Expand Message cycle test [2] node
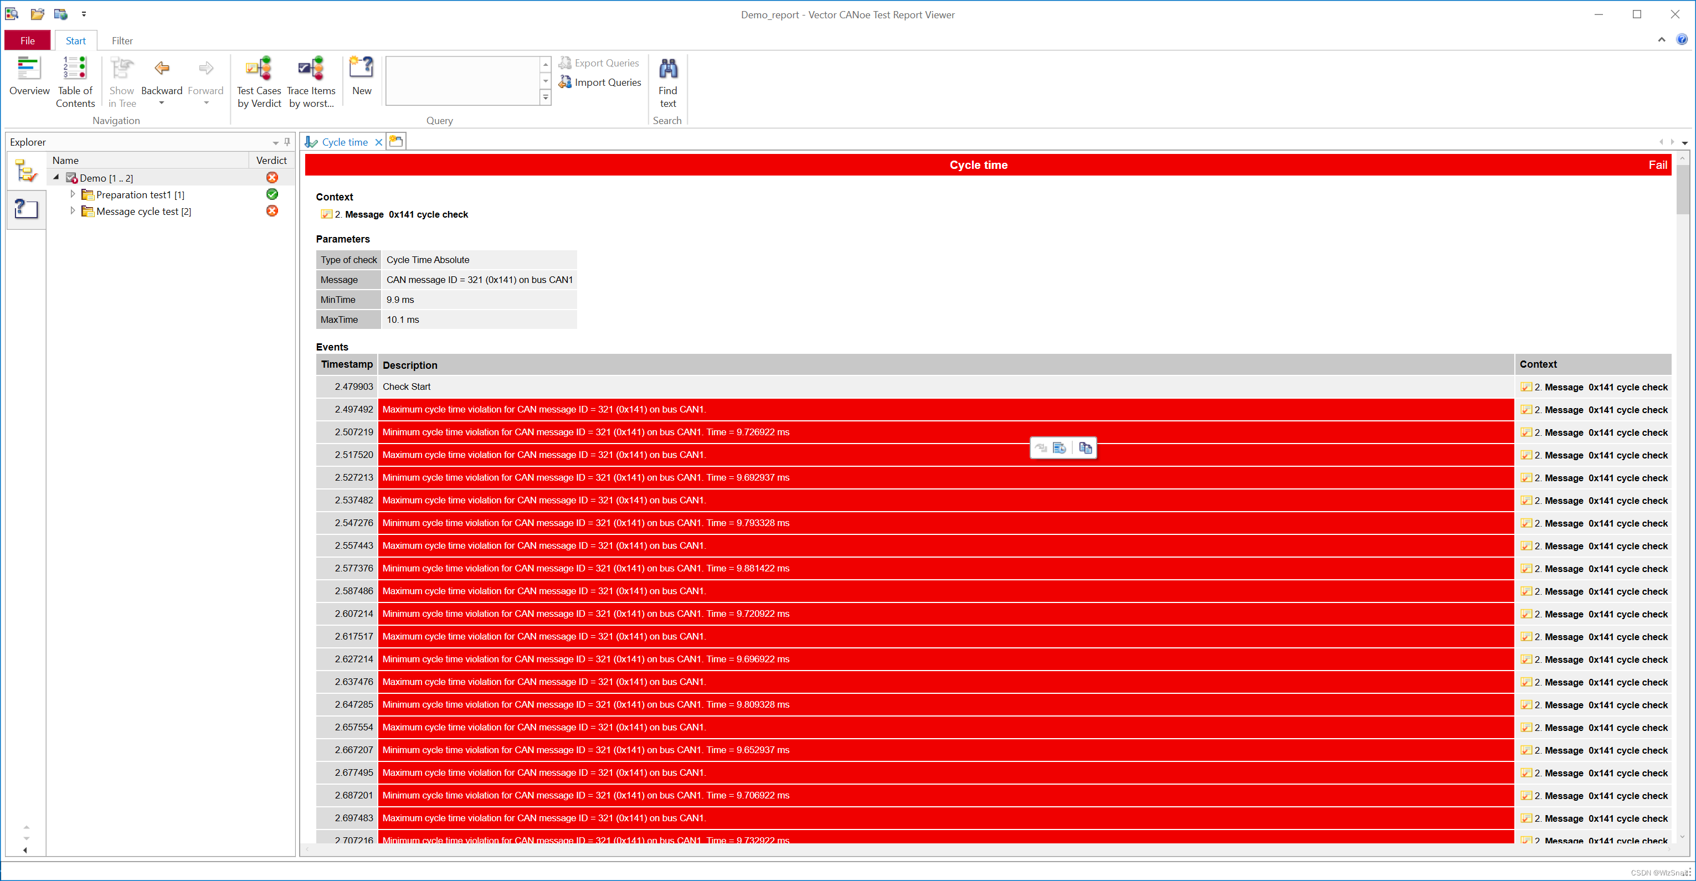 pos(73,211)
